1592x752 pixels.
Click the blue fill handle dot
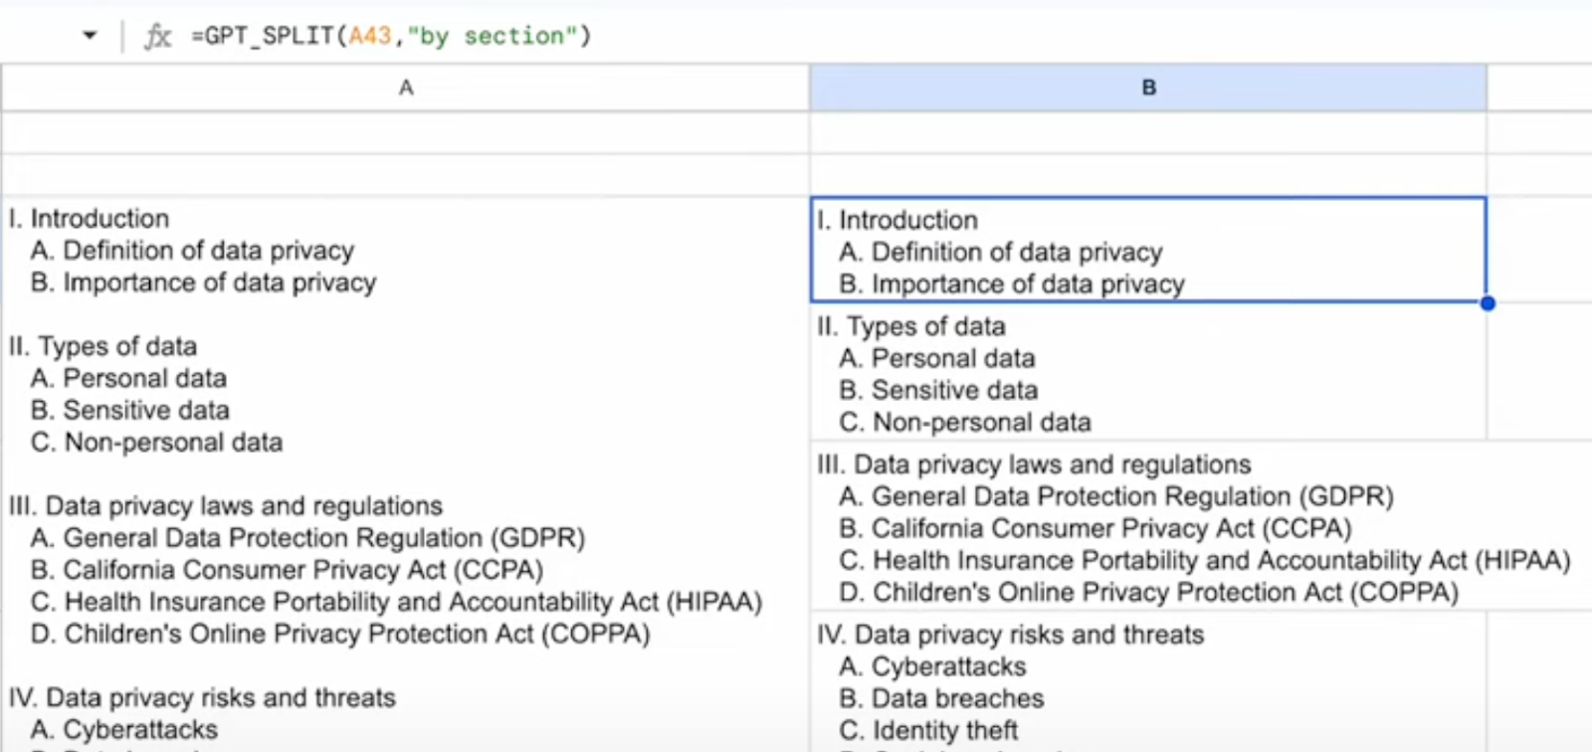coord(1488,303)
